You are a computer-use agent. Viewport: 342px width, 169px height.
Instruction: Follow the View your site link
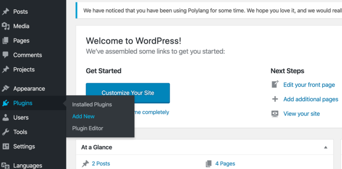[x=302, y=114]
